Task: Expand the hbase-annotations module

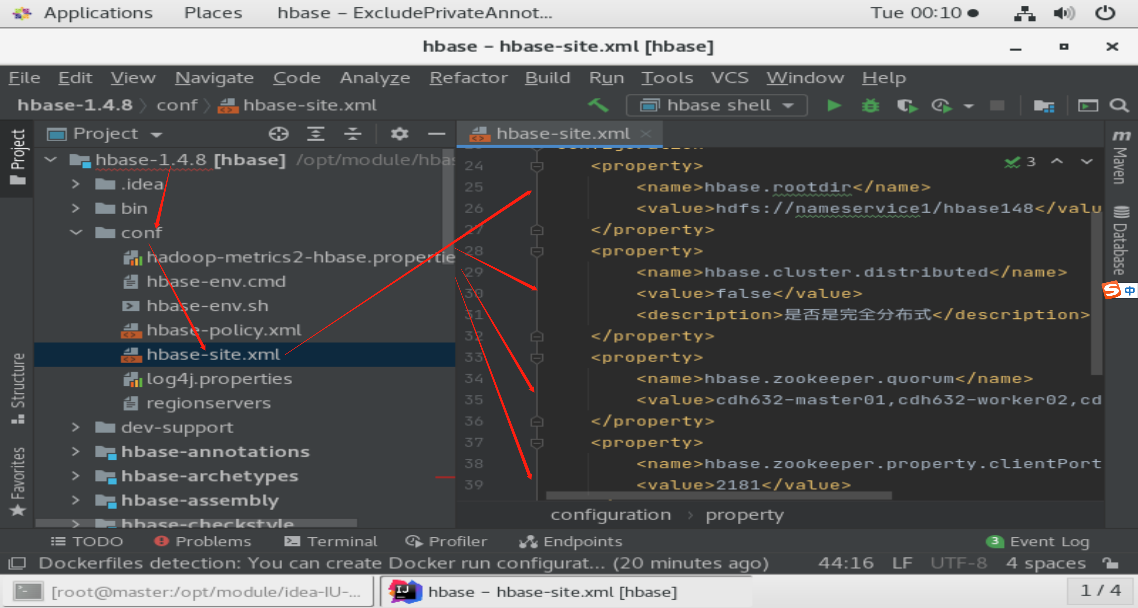Action: [76, 451]
